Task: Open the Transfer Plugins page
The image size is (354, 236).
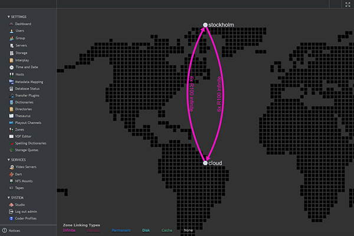Action: 27,95
